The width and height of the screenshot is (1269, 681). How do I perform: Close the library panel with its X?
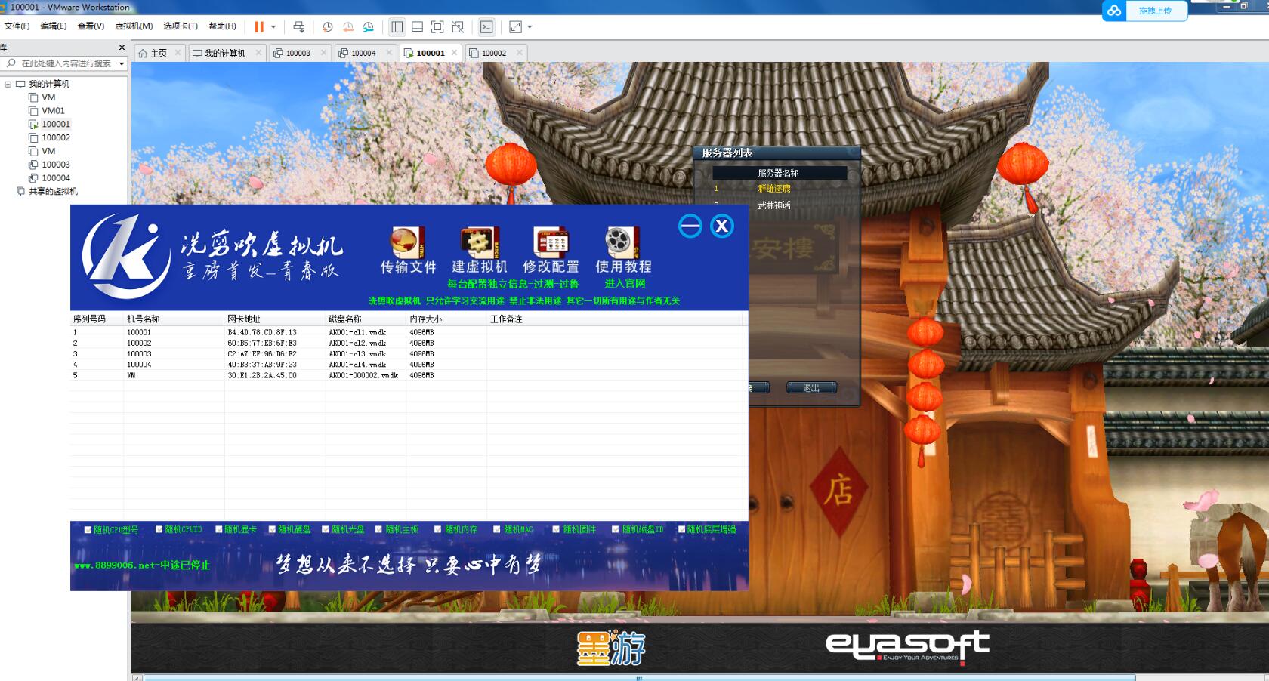coord(122,48)
